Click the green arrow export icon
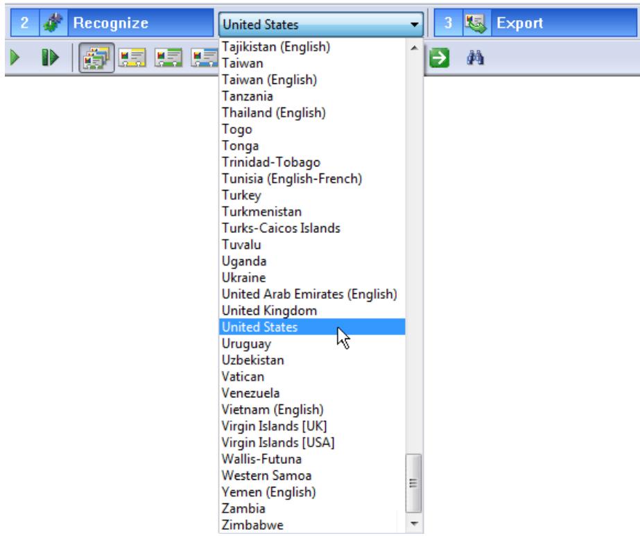 point(439,58)
